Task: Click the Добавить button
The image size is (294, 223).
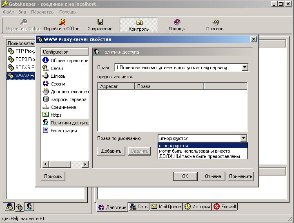Action: point(111,151)
